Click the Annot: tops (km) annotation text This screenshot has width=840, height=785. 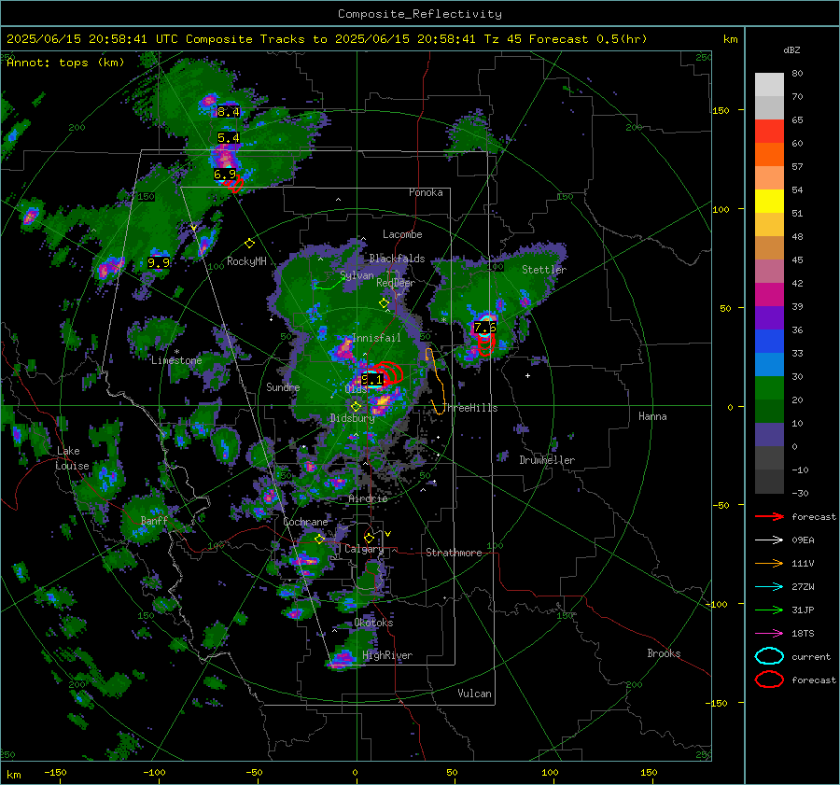[x=65, y=63]
